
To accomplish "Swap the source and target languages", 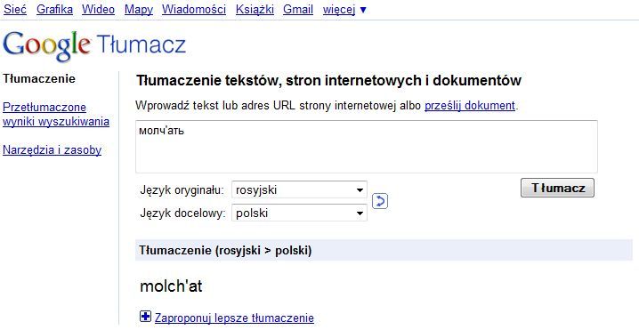I will click(x=380, y=201).
